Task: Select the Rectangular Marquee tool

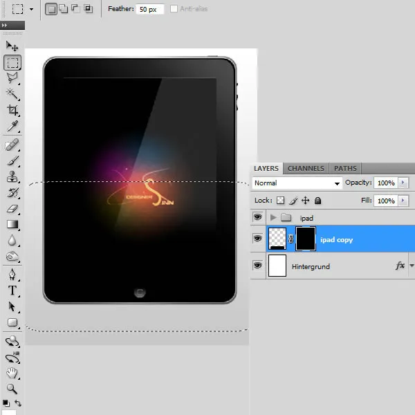Action: coord(12,62)
